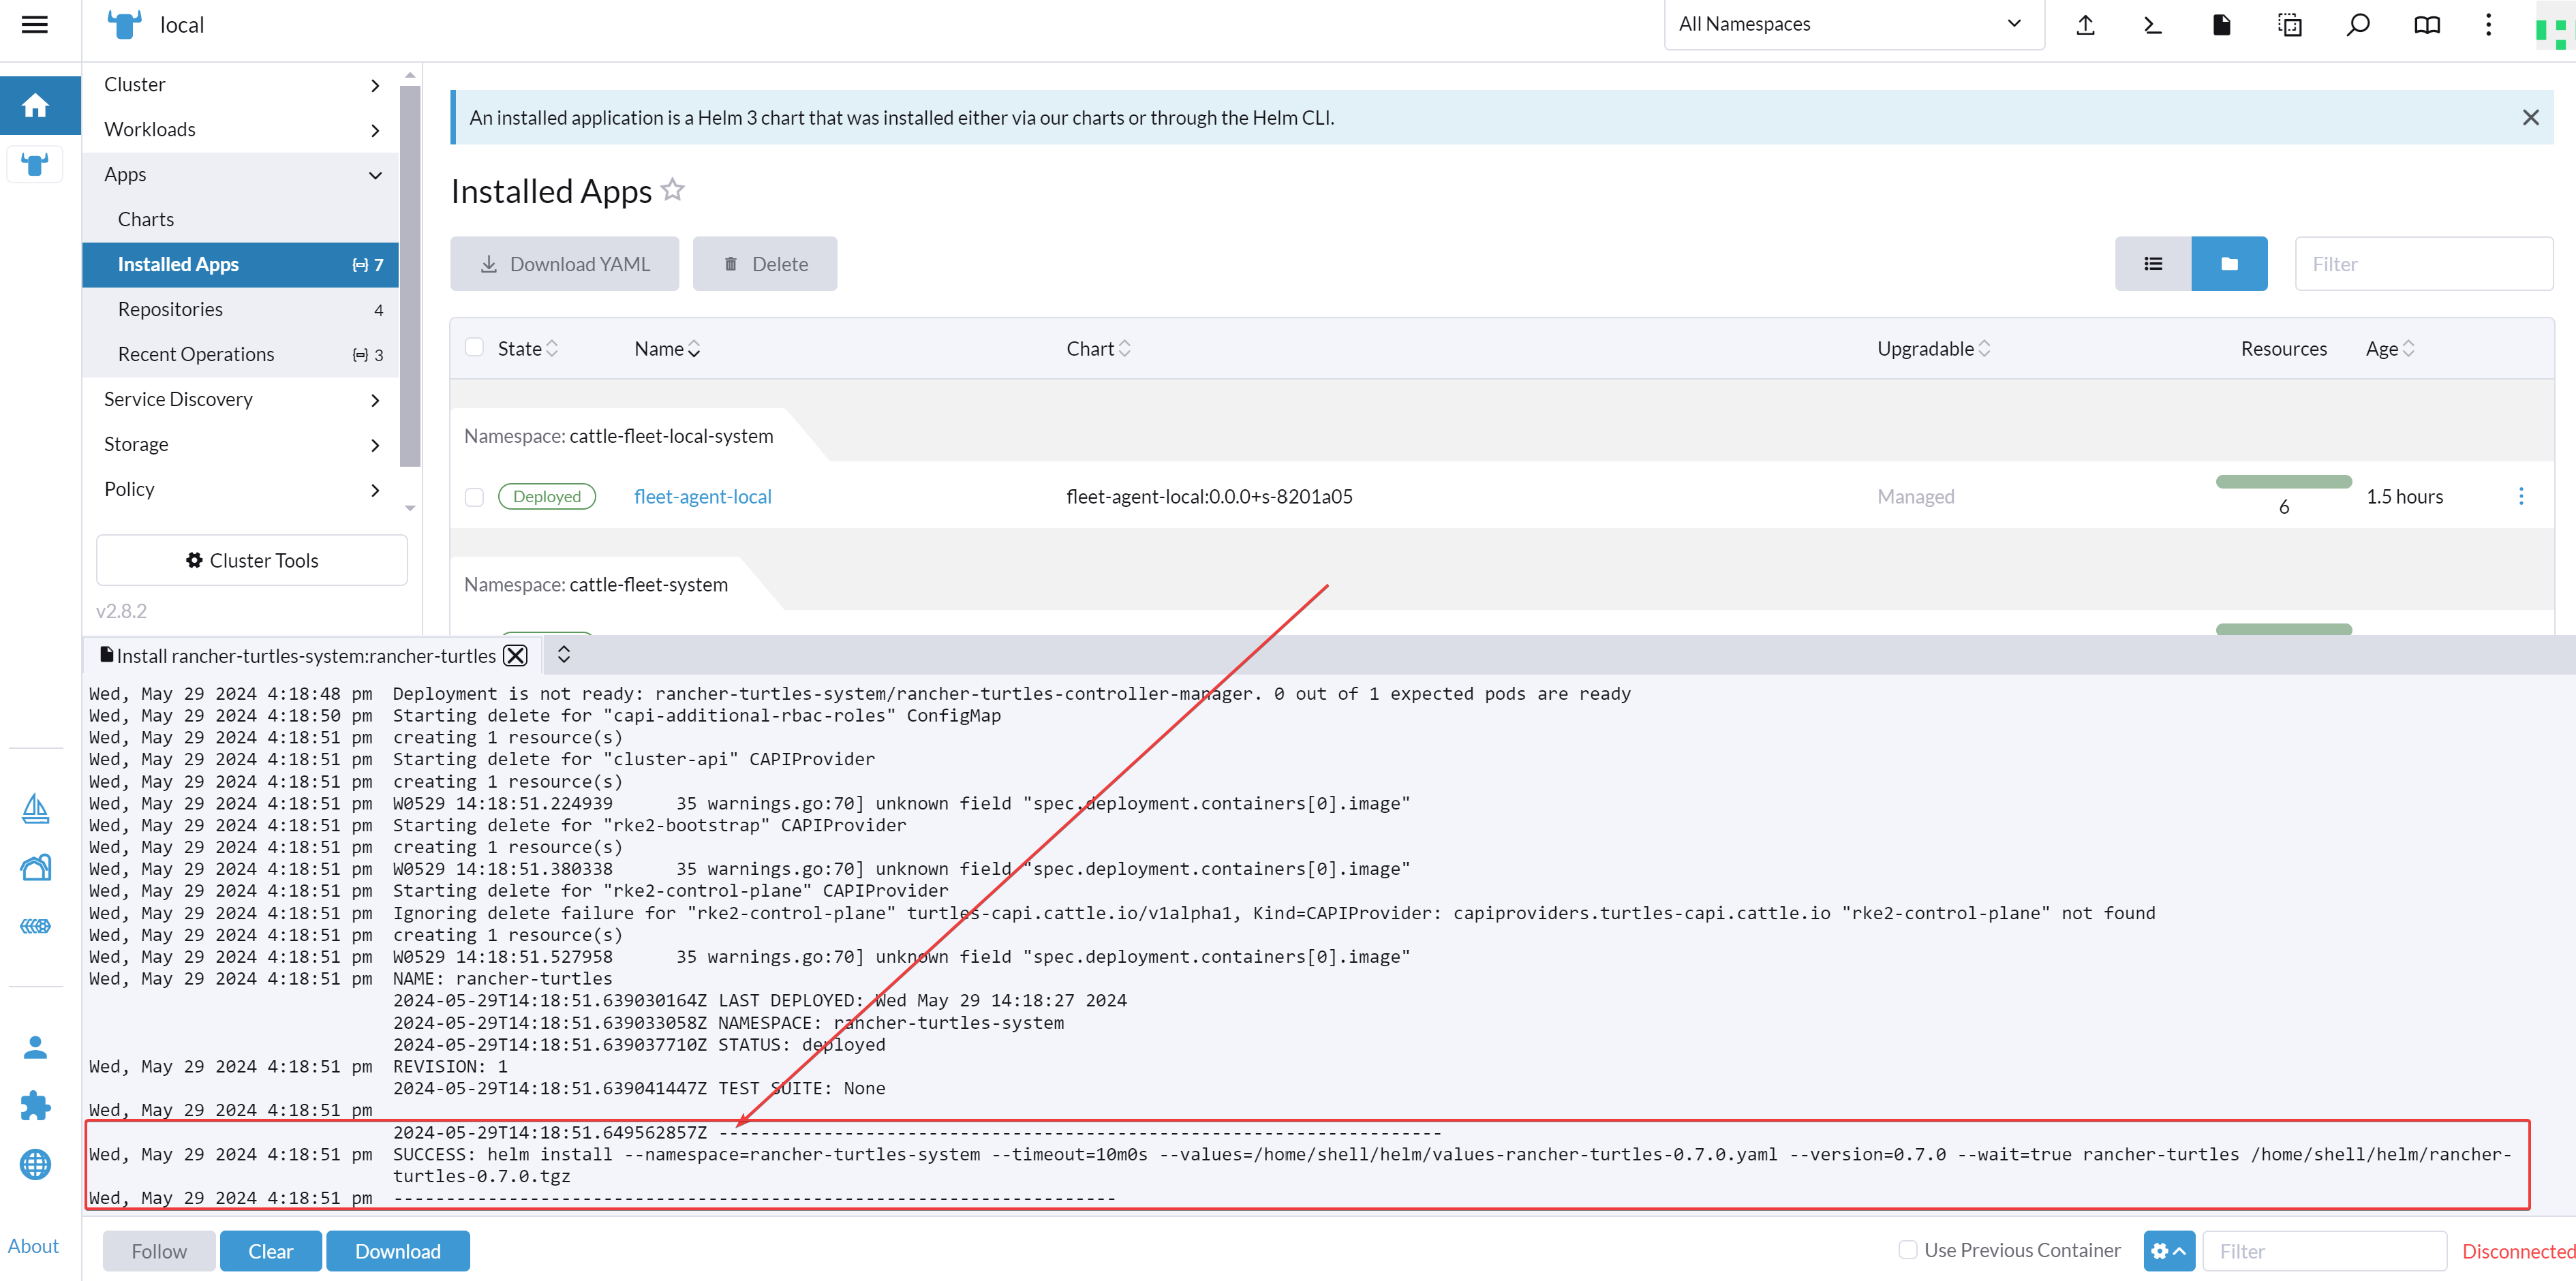The height and width of the screenshot is (1281, 2576).
Task: Check the fleet-agent-local row checkbox
Action: [x=475, y=497]
